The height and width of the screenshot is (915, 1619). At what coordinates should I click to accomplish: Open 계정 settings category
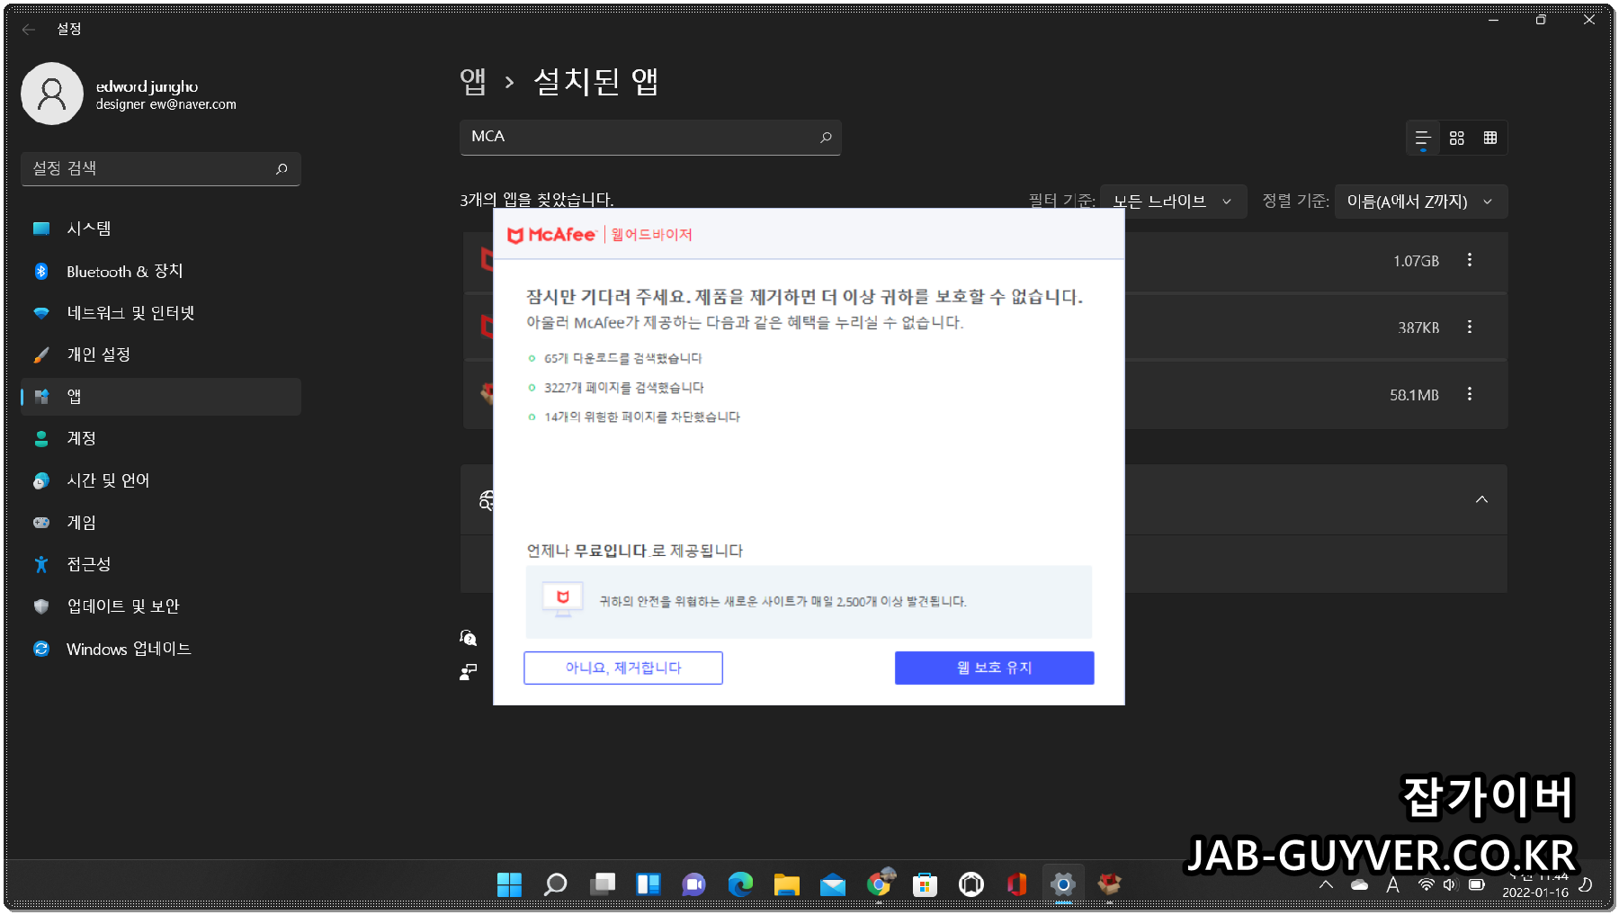coord(161,438)
